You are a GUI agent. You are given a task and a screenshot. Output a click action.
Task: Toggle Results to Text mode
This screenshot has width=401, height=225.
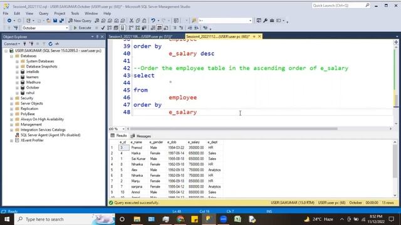pos(153,27)
